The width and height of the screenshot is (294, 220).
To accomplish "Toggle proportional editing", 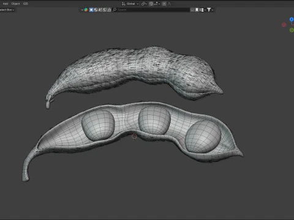I will [x=164, y=4].
